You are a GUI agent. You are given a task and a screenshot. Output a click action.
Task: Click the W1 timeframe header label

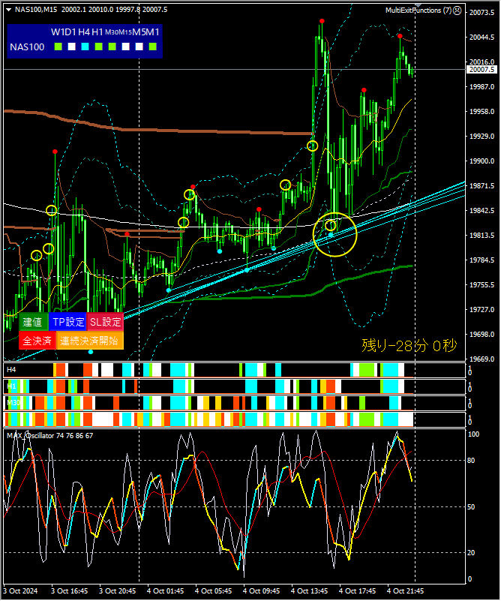point(58,32)
